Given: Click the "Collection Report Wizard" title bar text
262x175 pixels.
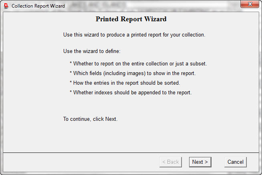Looking at the screenshot, I should click(38, 6).
